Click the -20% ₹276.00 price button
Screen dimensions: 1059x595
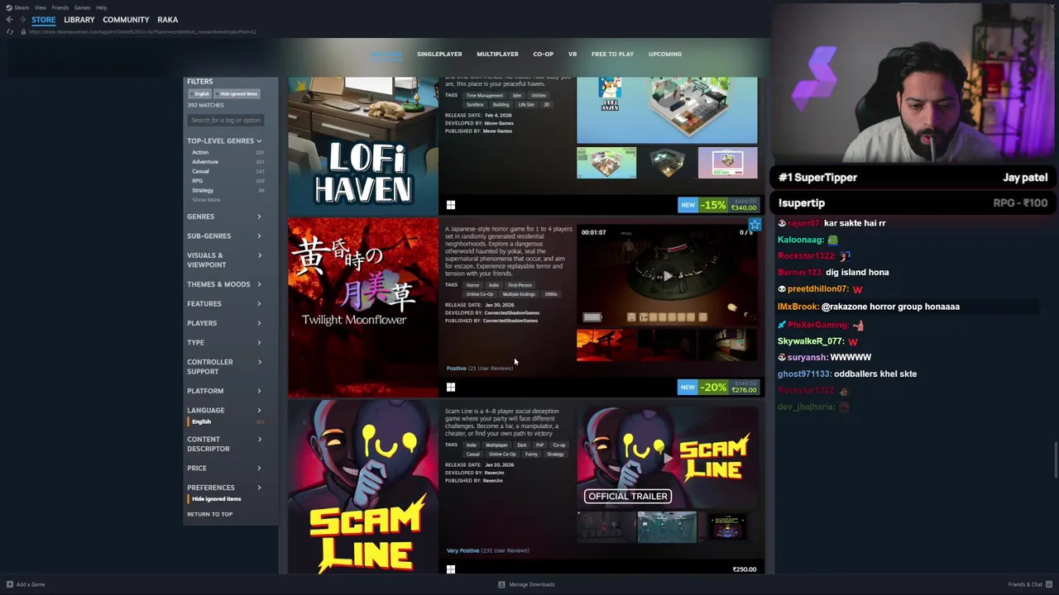pyautogui.click(x=718, y=387)
